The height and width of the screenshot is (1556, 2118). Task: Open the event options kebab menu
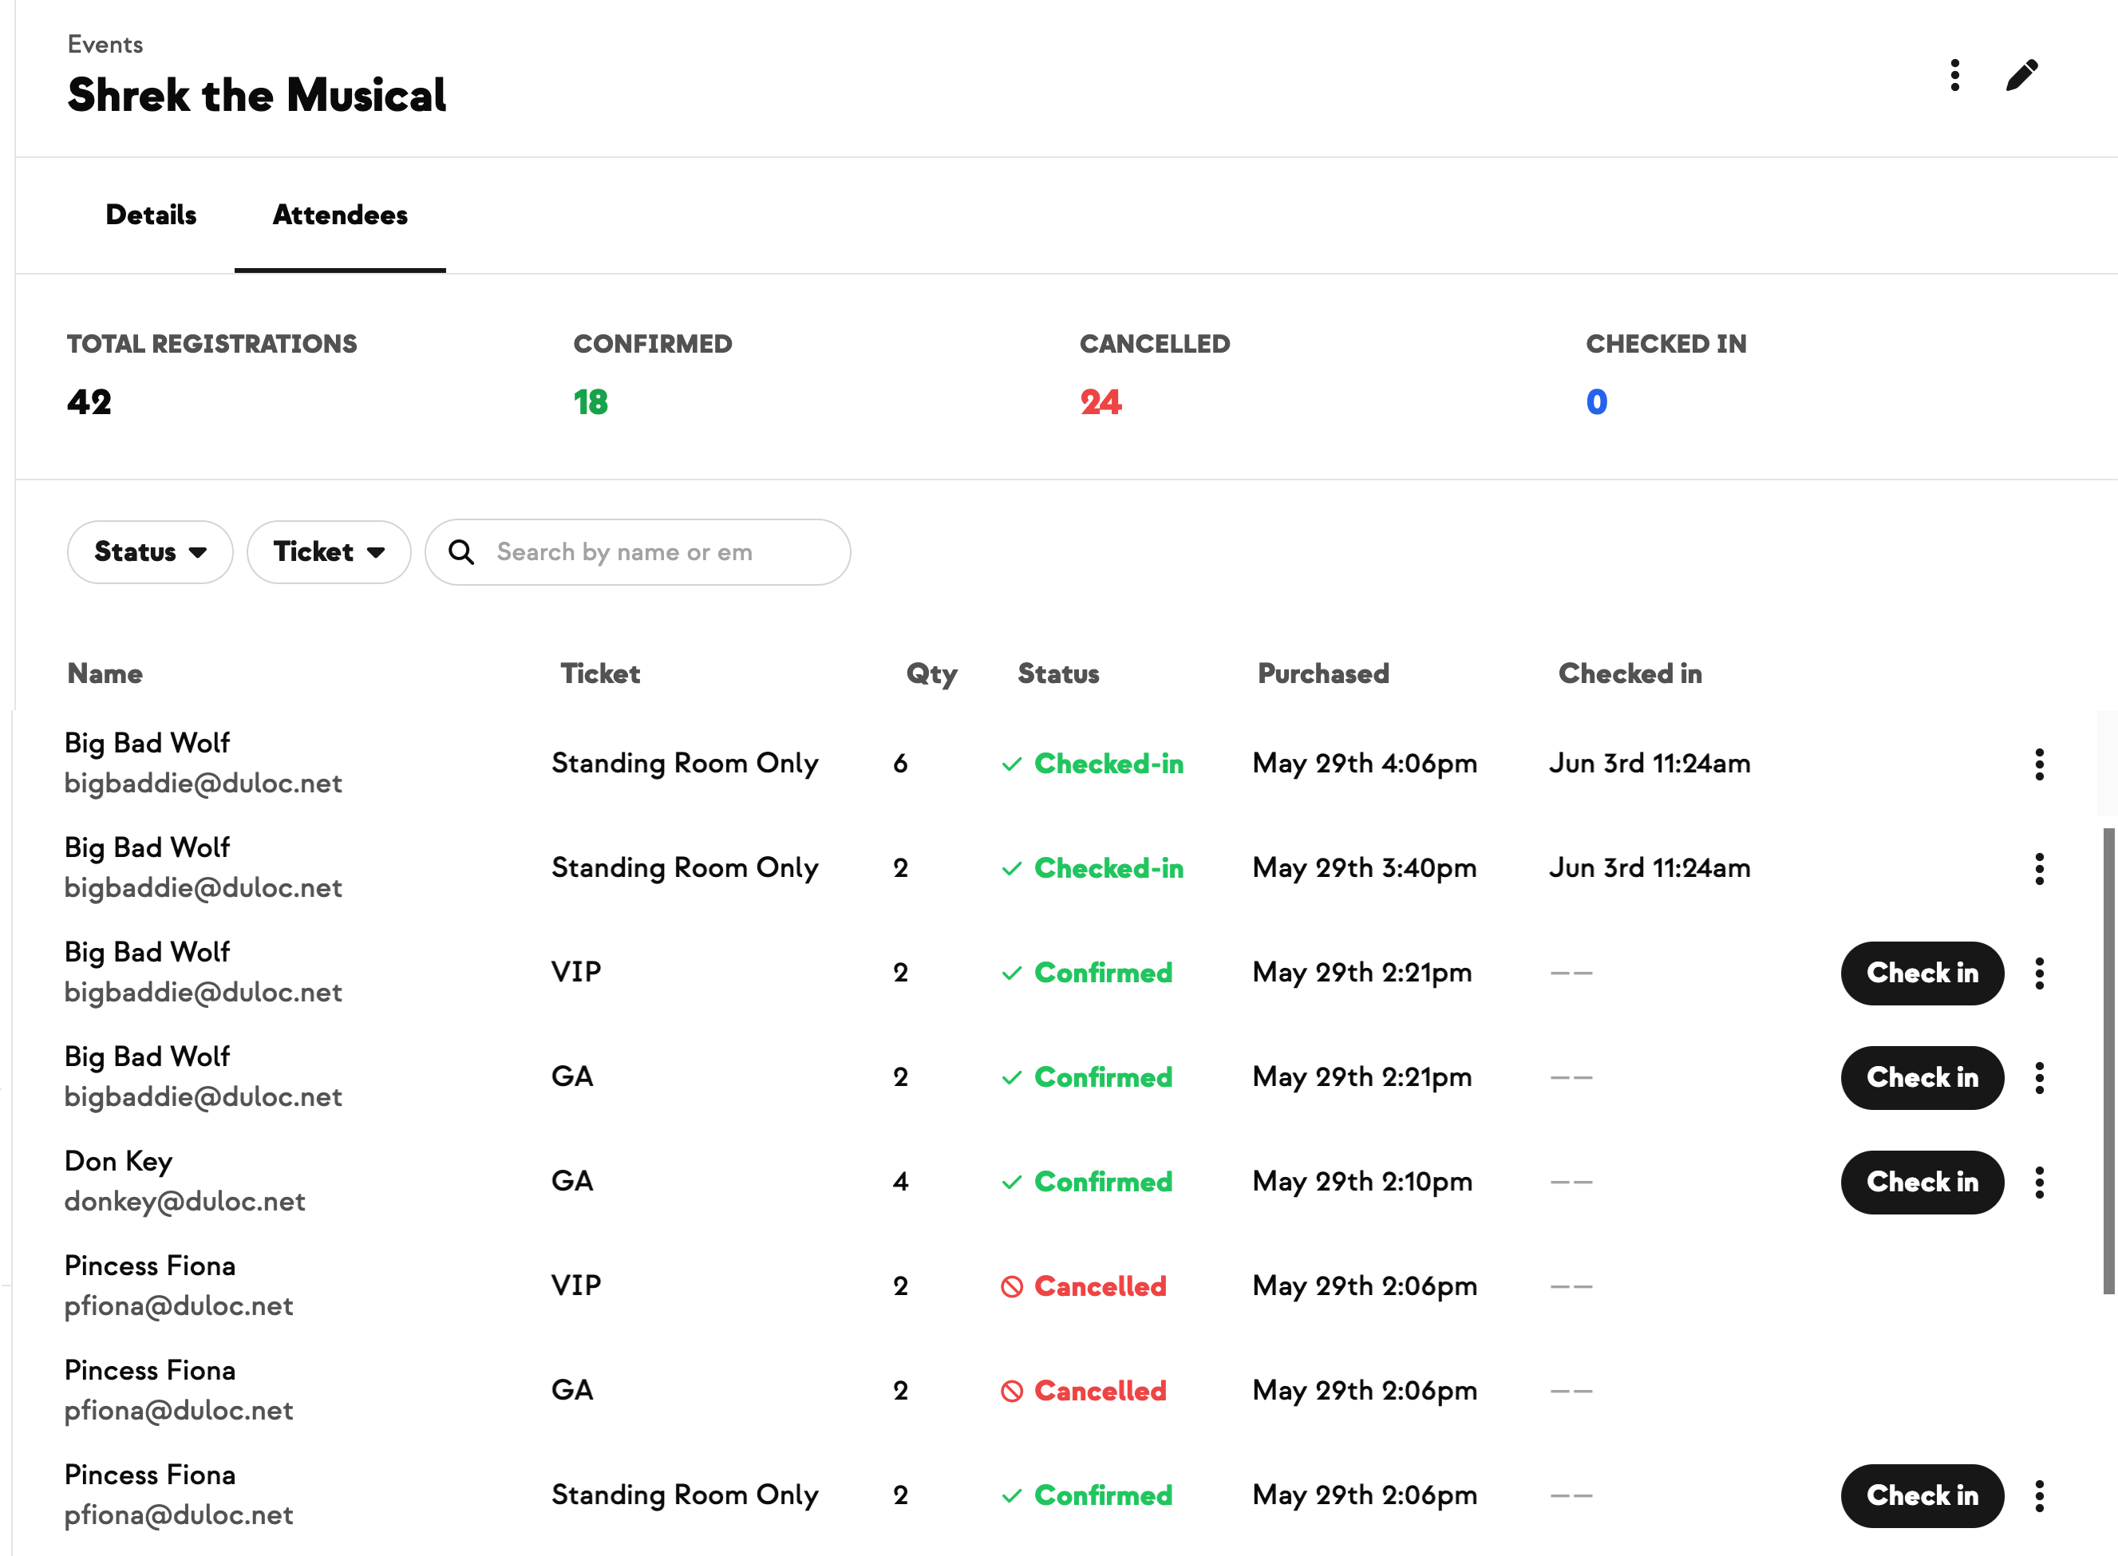click(1954, 75)
